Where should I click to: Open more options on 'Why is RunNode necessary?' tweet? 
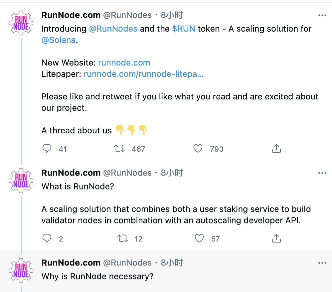pyautogui.click(x=322, y=263)
